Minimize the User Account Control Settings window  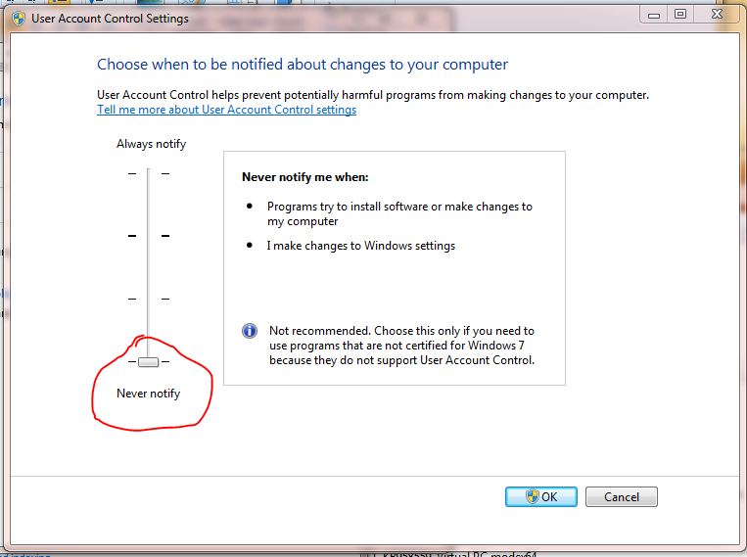[654, 15]
